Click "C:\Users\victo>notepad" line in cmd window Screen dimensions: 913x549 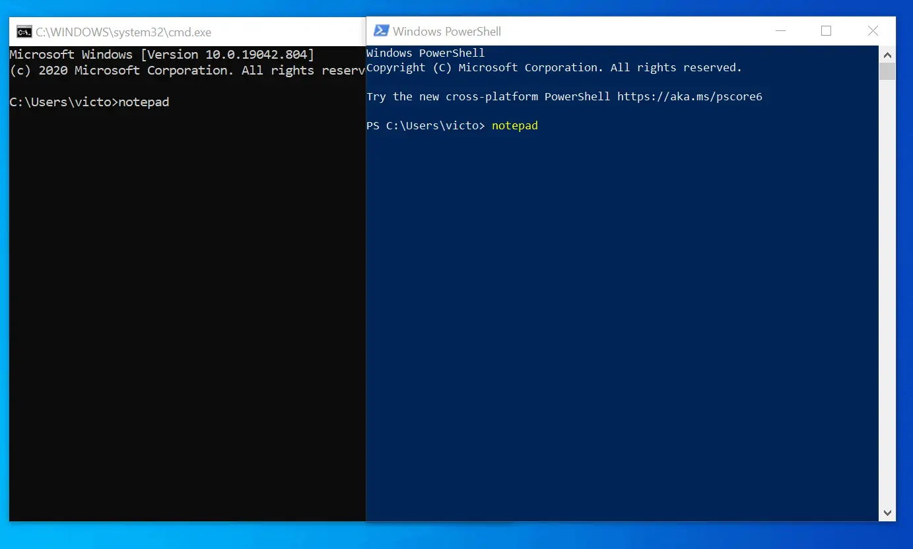(x=89, y=102)
